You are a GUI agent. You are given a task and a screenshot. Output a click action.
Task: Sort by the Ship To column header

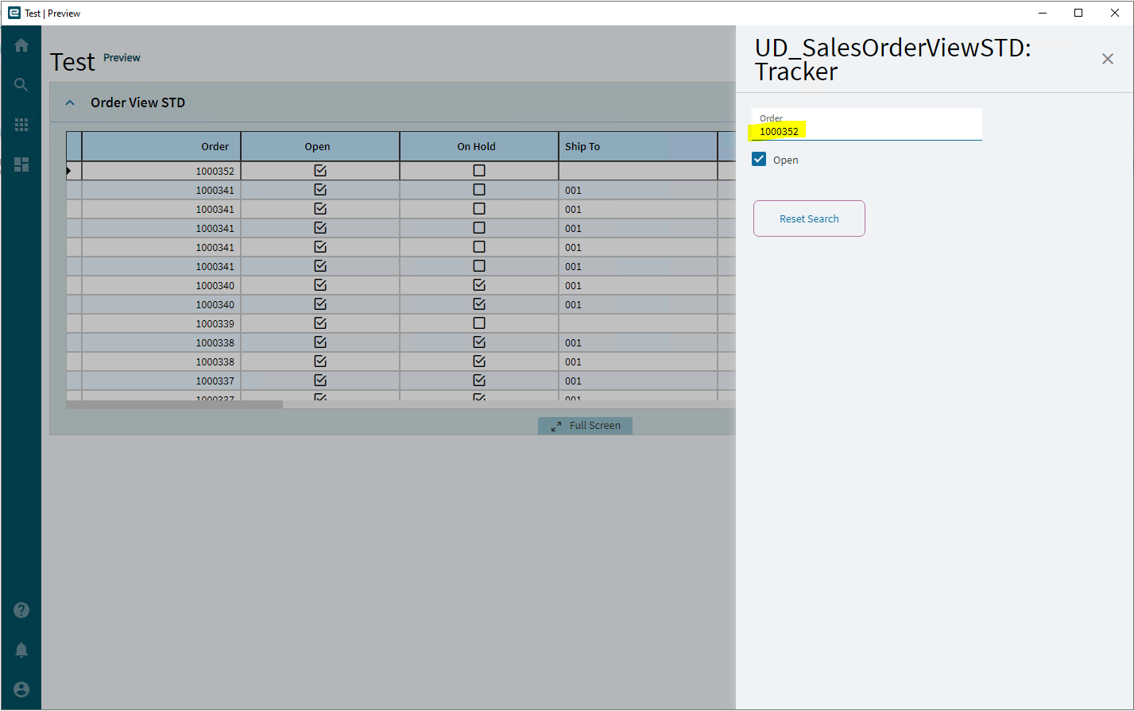pos(638,146)
